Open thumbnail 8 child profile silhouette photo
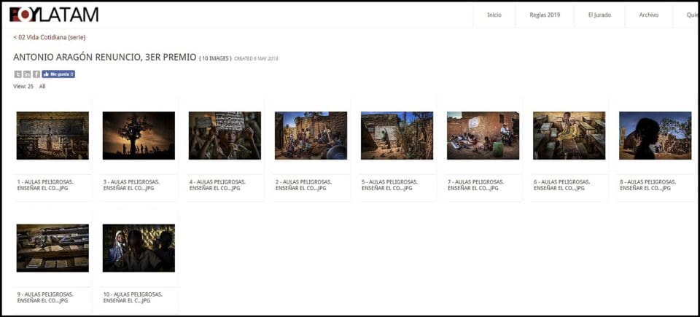 click(x=656, y=136)
